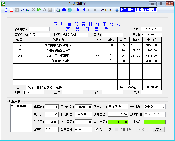The height and width of the screenshot is (141, 175).
Task: Select the 过磅 status step
Action: click(154, 10)
